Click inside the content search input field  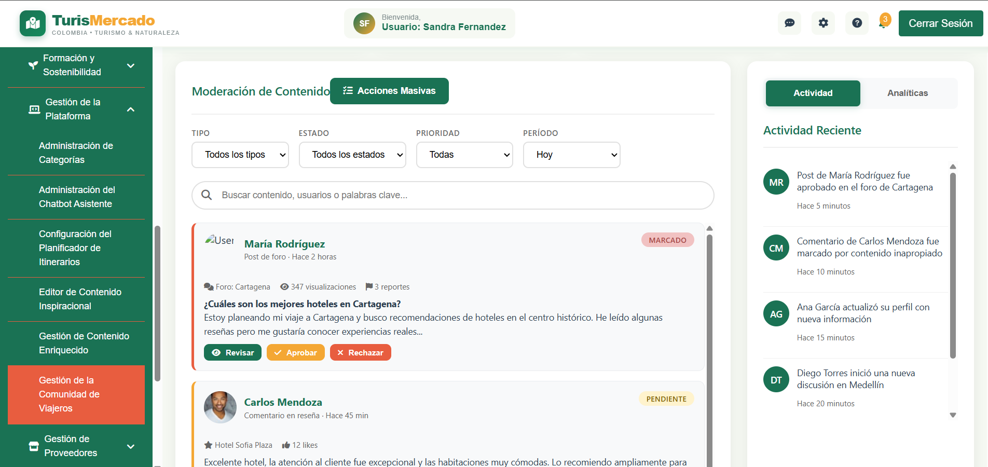coord(451,195)
